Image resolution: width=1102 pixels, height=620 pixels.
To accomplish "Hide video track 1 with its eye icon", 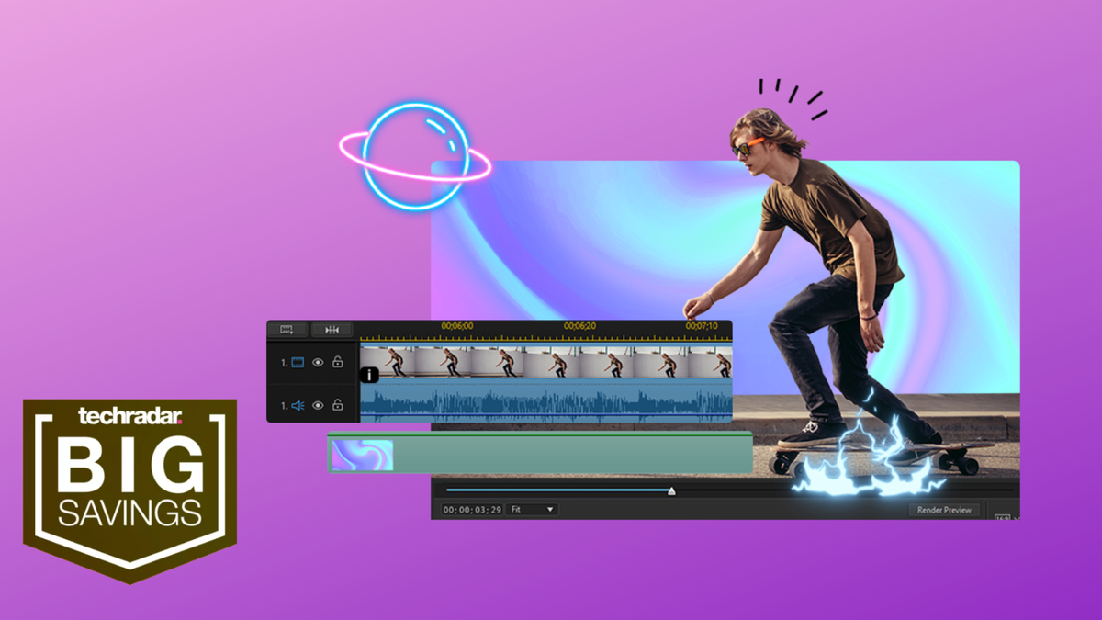I will [318, 363].
